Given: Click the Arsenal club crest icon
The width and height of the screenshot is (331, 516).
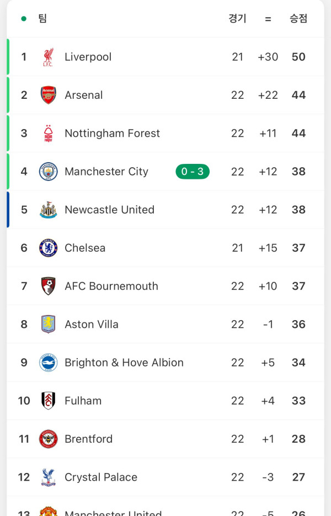Looking at the screenshot, I should (x=48, y=95).
